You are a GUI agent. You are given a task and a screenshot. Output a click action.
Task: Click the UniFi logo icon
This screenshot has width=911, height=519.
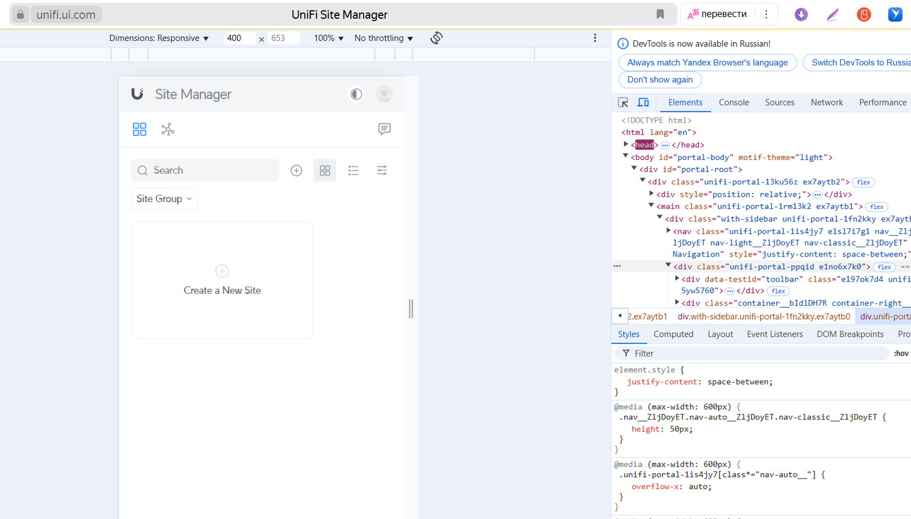(x=137, y=93)
